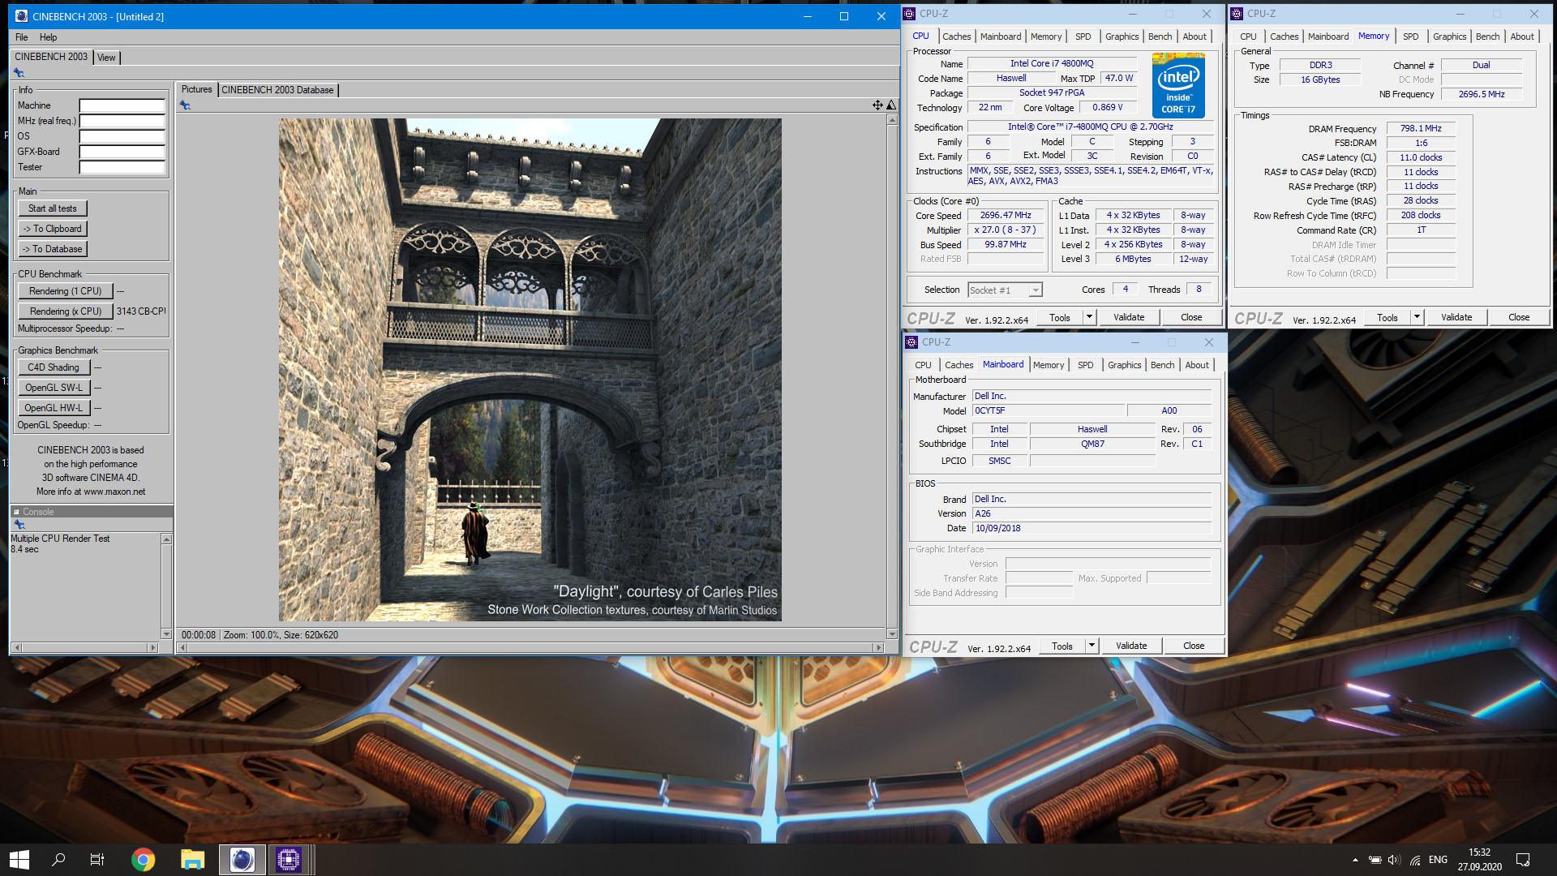Image resolution: width=1557 pixels, height=876 pixels.
Task: Click Close in the Memory CPU-Z window
Action: (x=1519, y=317)
